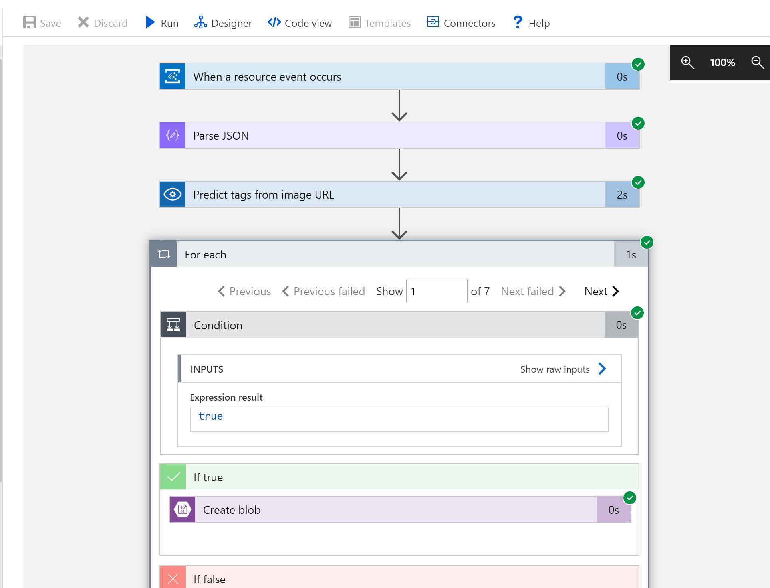This screenshot has width=770, height=588.
Task: Click the Condition control icon
Action: click(173, 325)
